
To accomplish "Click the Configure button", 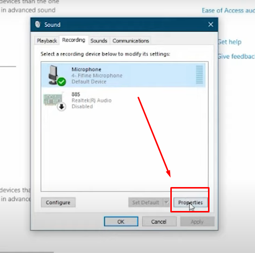I will pos(58,202).
